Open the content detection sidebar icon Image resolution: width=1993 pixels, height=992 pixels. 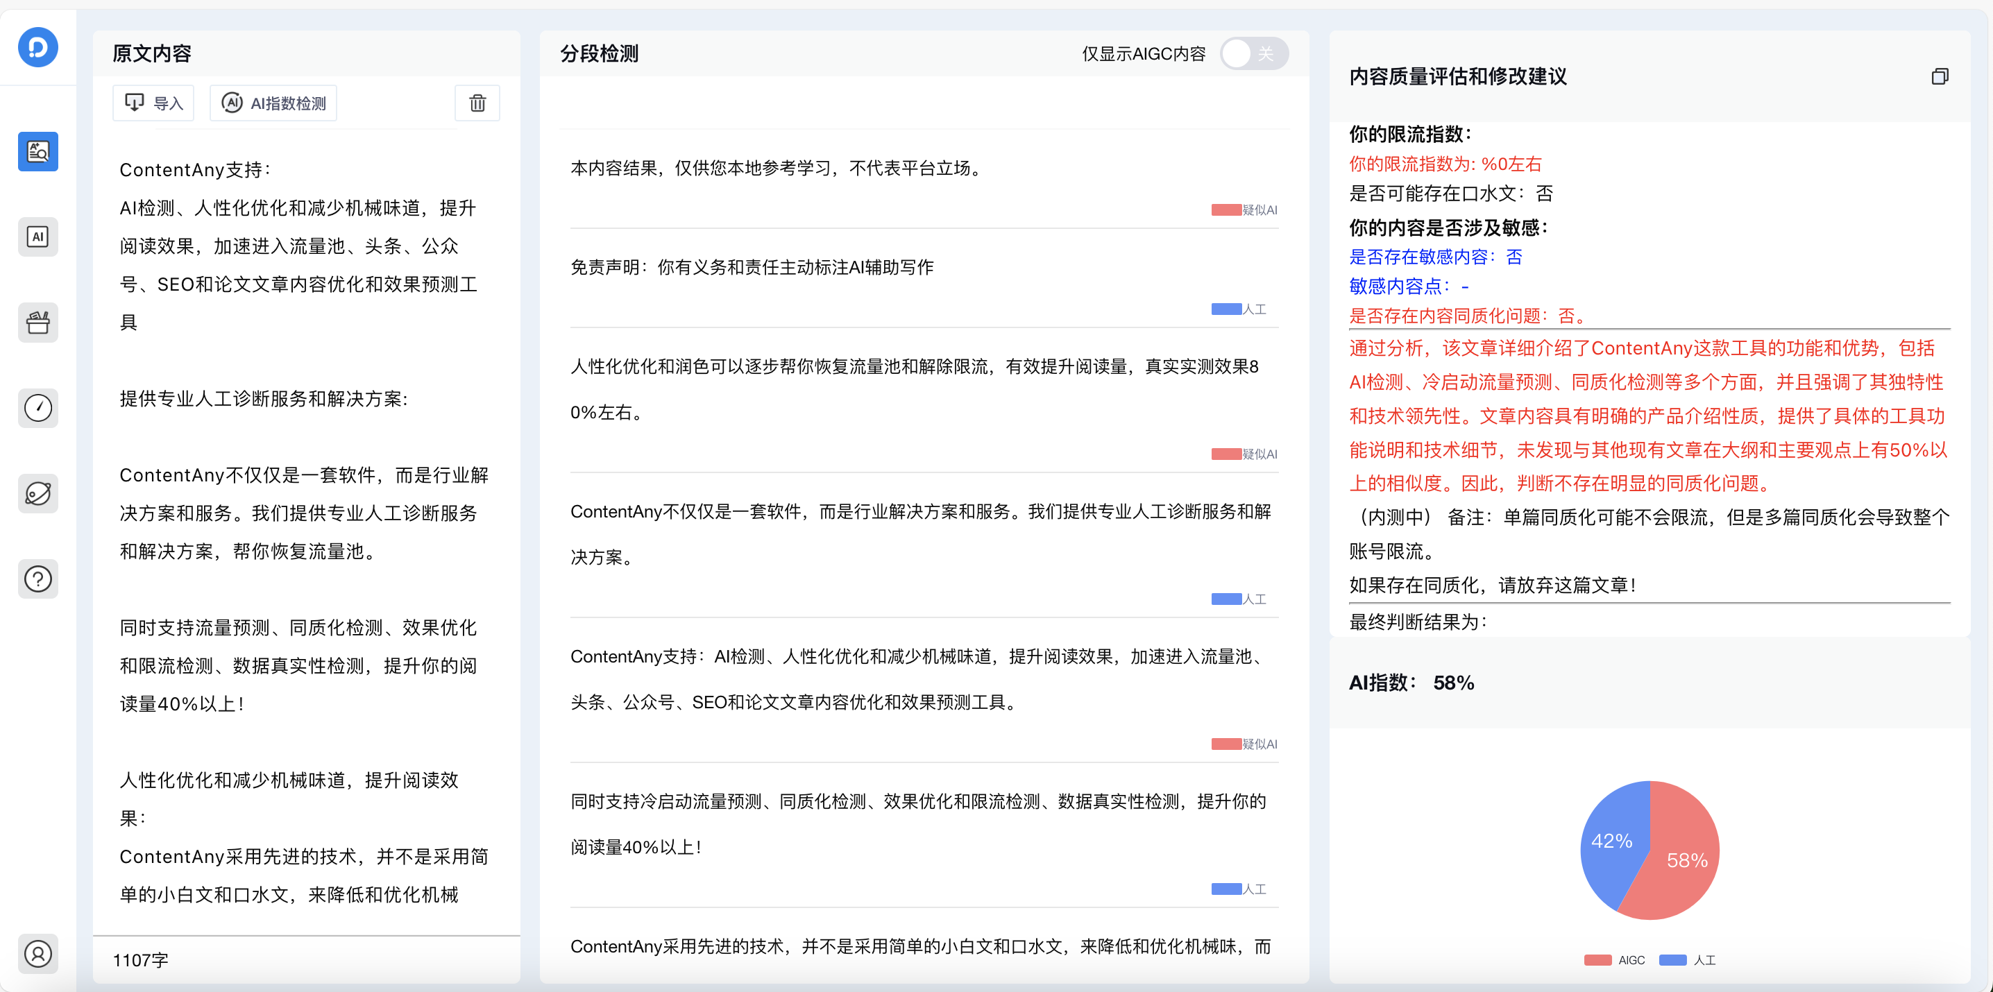[38, 151]
